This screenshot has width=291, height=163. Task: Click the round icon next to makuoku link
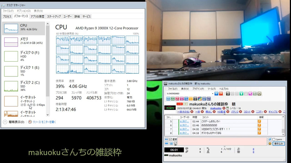[x=224, y=108]
